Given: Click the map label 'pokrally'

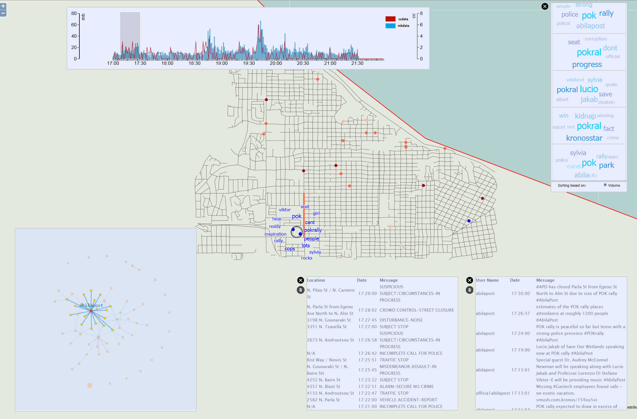Looking at the screenshot, I should point(313,230).
